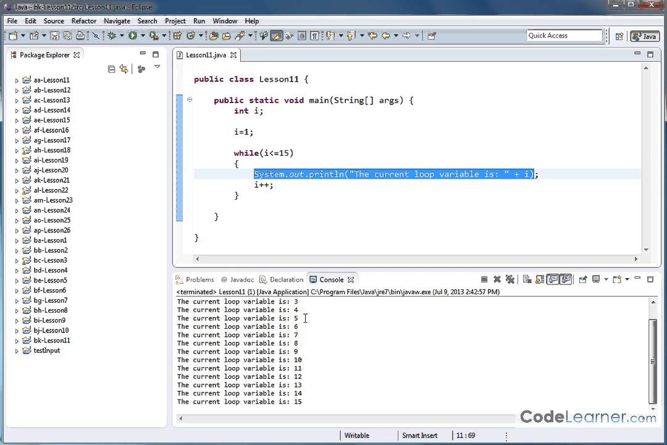667x445 pixels.
Task: Click the New Java Package icon
Action: pos(177,36)
